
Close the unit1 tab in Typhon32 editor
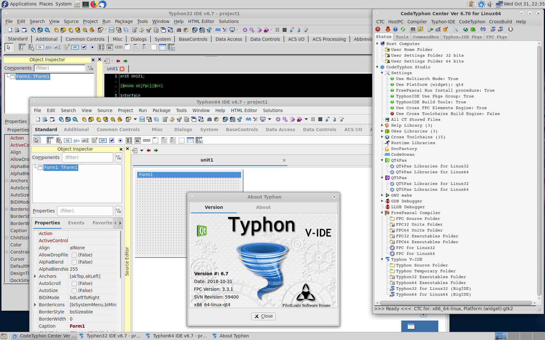tap(122, 69)
